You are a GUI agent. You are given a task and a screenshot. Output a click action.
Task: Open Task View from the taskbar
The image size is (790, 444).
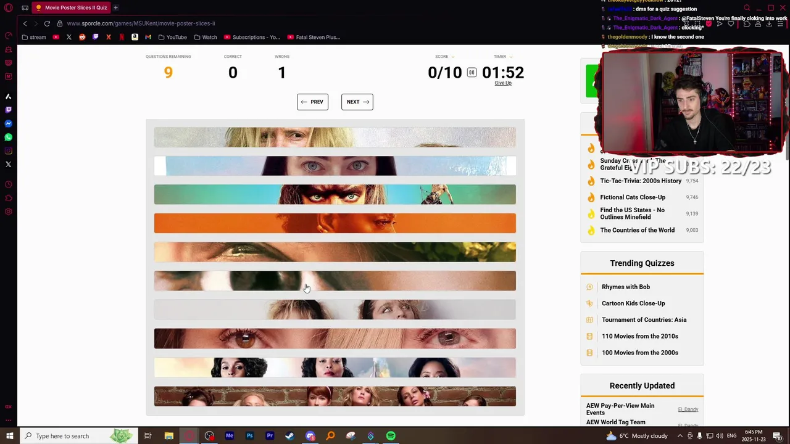(x=148, y=436)
